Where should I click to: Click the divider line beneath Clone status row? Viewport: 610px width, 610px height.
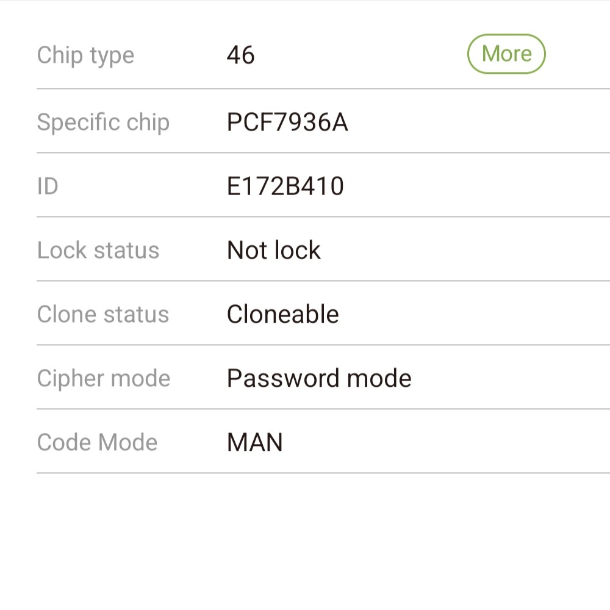coord(323,345)
